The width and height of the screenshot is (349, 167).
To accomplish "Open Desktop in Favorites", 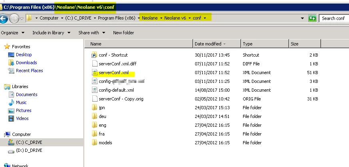I will 24,55.
